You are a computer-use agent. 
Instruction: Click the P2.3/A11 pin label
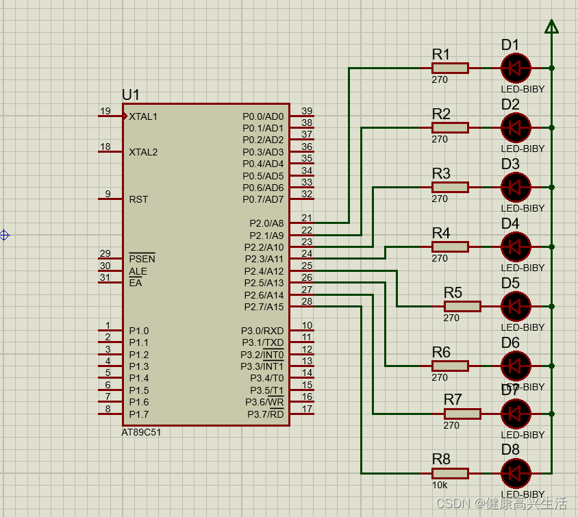click(264, 259)
